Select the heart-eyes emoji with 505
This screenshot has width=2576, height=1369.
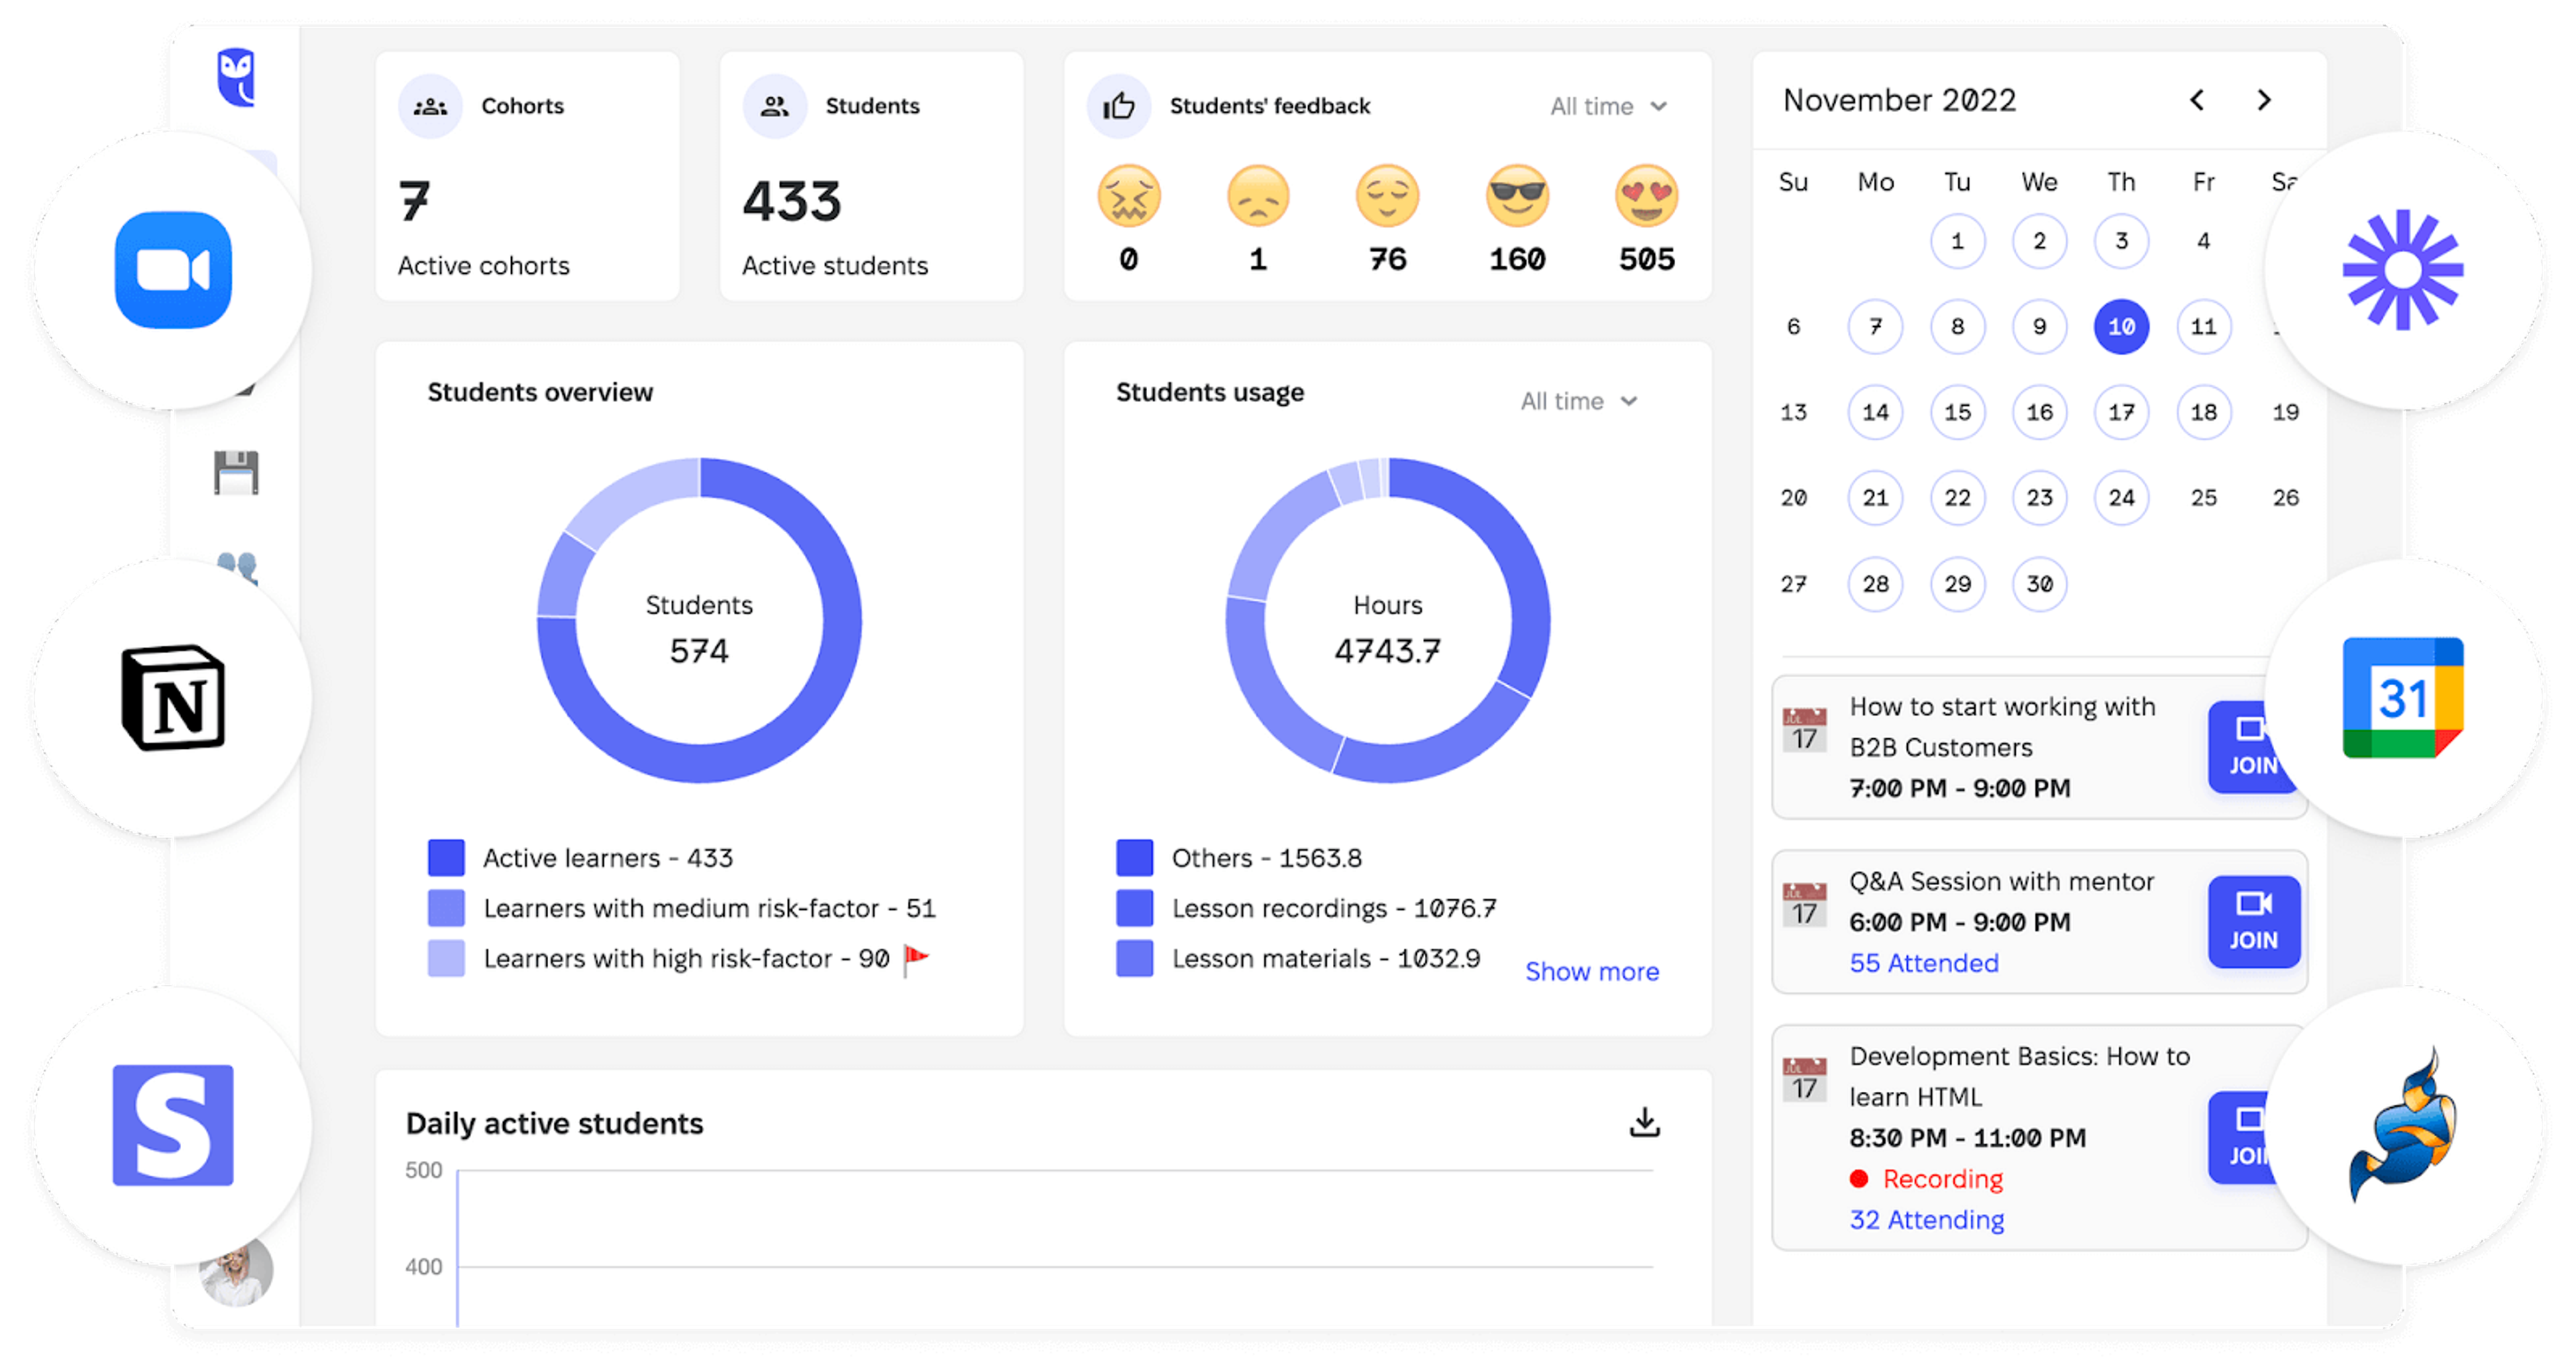coord(1647,195)
